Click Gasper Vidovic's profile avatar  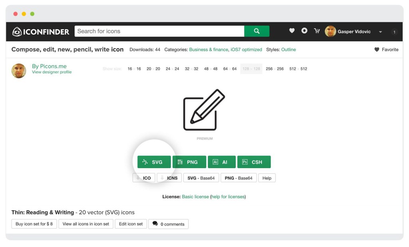pos(330,31)
